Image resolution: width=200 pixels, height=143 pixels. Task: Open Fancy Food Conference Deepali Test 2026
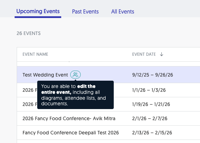pyautogui.click(x=71, y=133)
